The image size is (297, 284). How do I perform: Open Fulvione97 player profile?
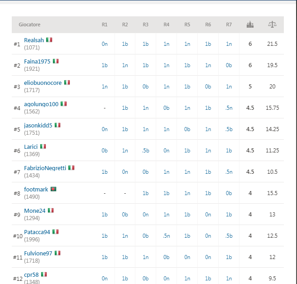(38, 254)
